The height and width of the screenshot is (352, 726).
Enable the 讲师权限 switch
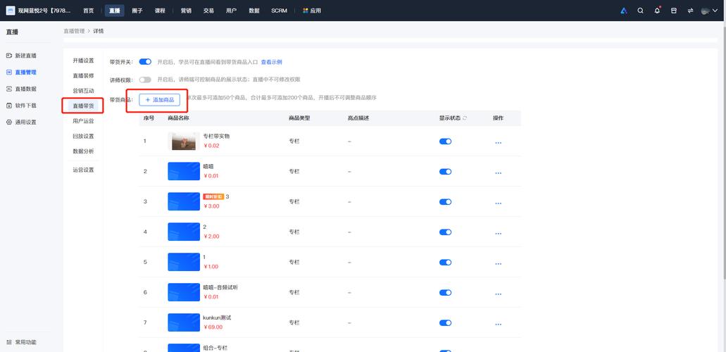pyautogui.click(x=145, y=80)
